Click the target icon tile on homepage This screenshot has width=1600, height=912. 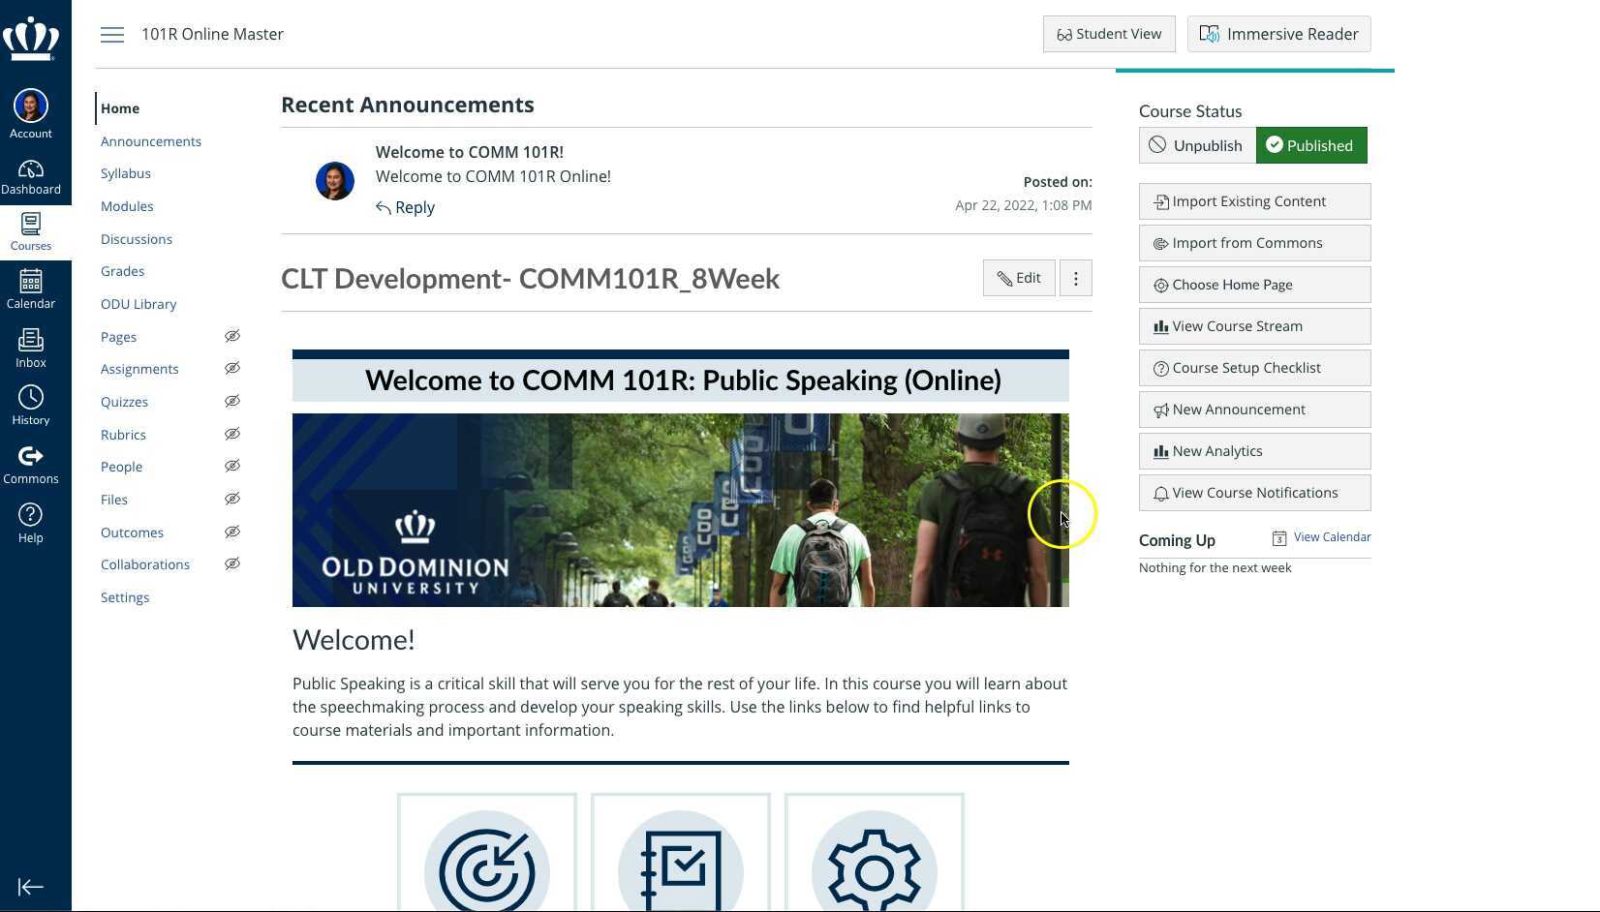coord(487,854)
